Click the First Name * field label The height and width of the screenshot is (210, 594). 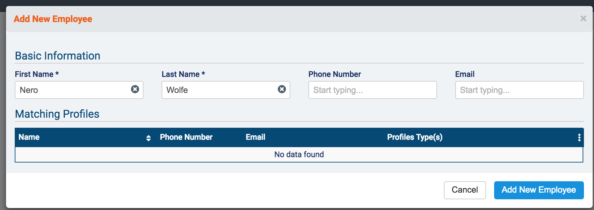point(37,74)
